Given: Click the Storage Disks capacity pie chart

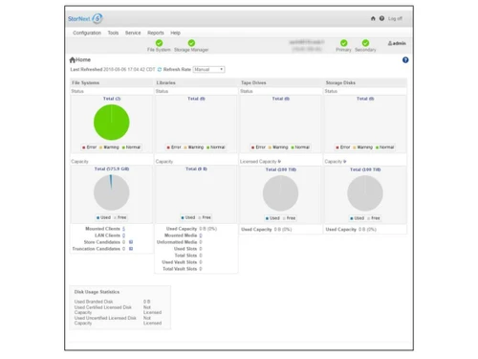Looking at the screenshot, I should tap(365, 193).
